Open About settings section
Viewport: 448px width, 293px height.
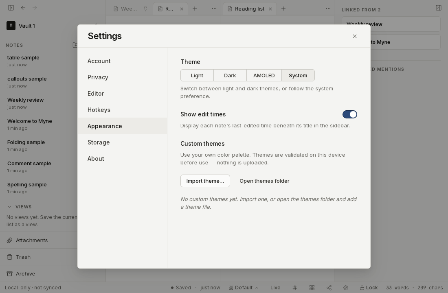[x=122, y=158]
